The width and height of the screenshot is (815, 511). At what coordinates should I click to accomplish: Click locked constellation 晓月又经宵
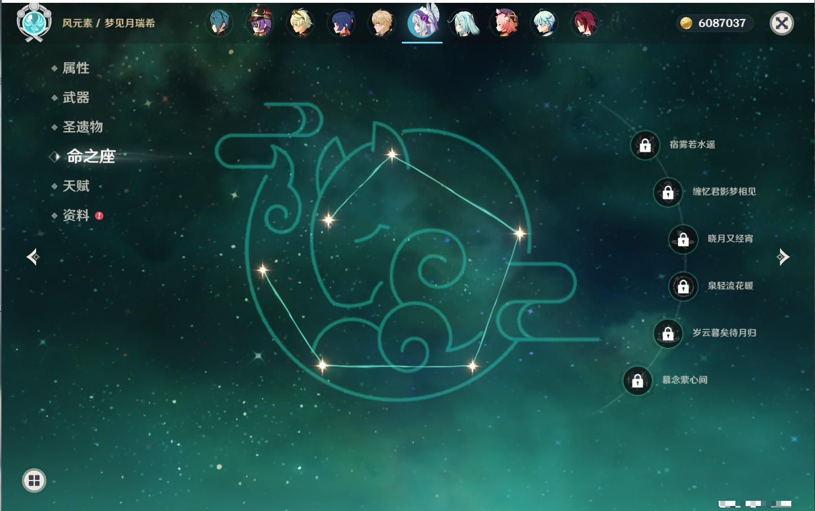[x=683, y=239]
